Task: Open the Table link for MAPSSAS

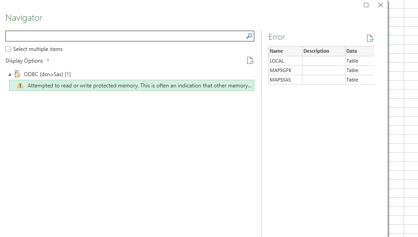Action: tap(352, 80)
